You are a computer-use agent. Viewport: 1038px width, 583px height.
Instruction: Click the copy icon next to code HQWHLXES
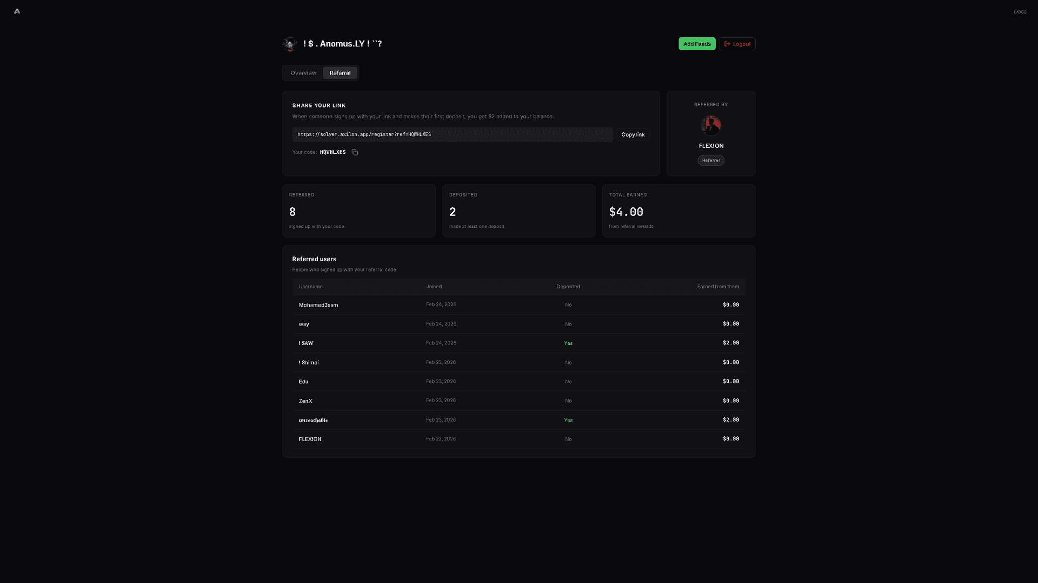[x=355, y=152]
